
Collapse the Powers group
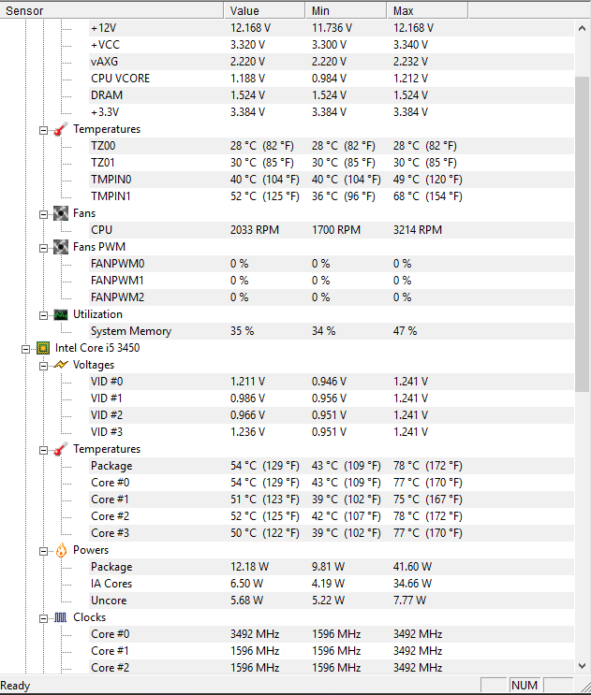[43, 551]
